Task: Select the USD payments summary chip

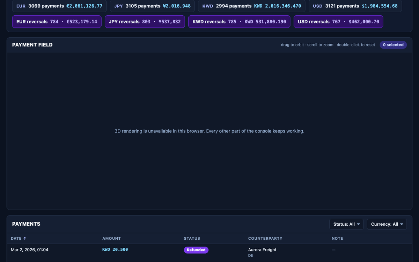Action: tap(355, 6)
